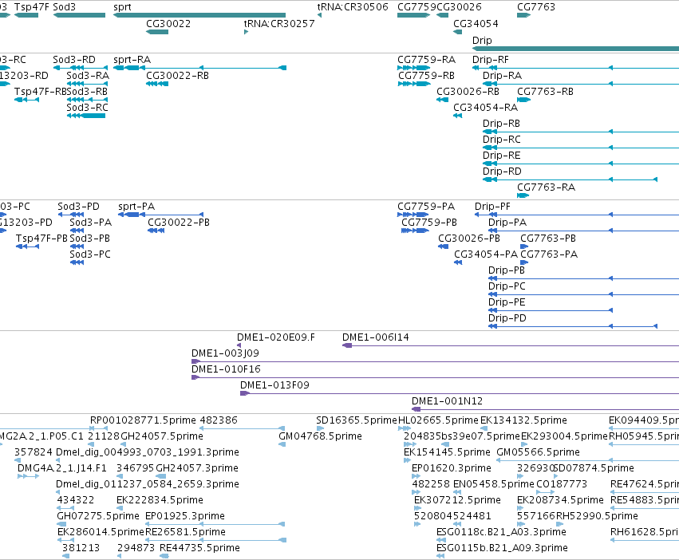This screenshot has height=560, width=679.
Task: Click the Drip-PD protein label
Action: pos(507,318)
